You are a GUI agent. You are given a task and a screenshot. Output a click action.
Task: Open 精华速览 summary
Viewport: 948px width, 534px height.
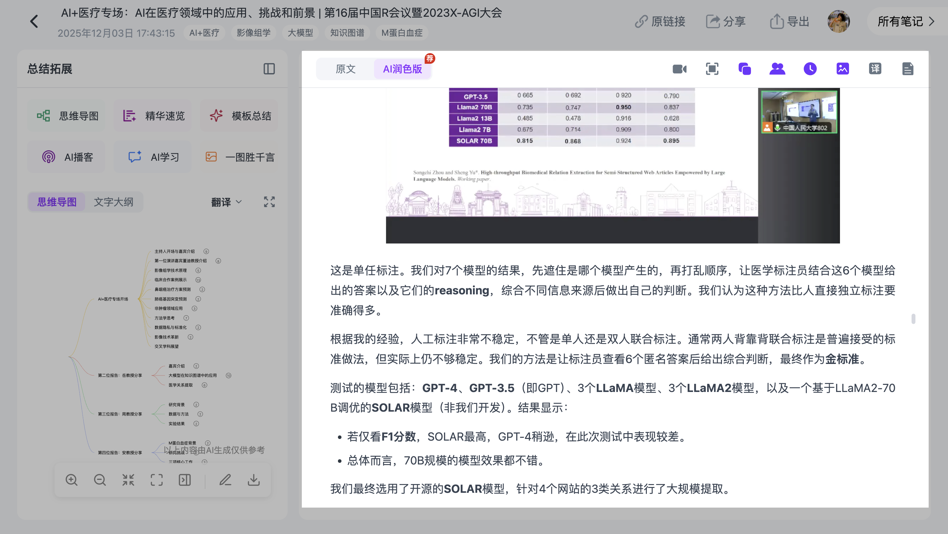(x=153, y=116)
